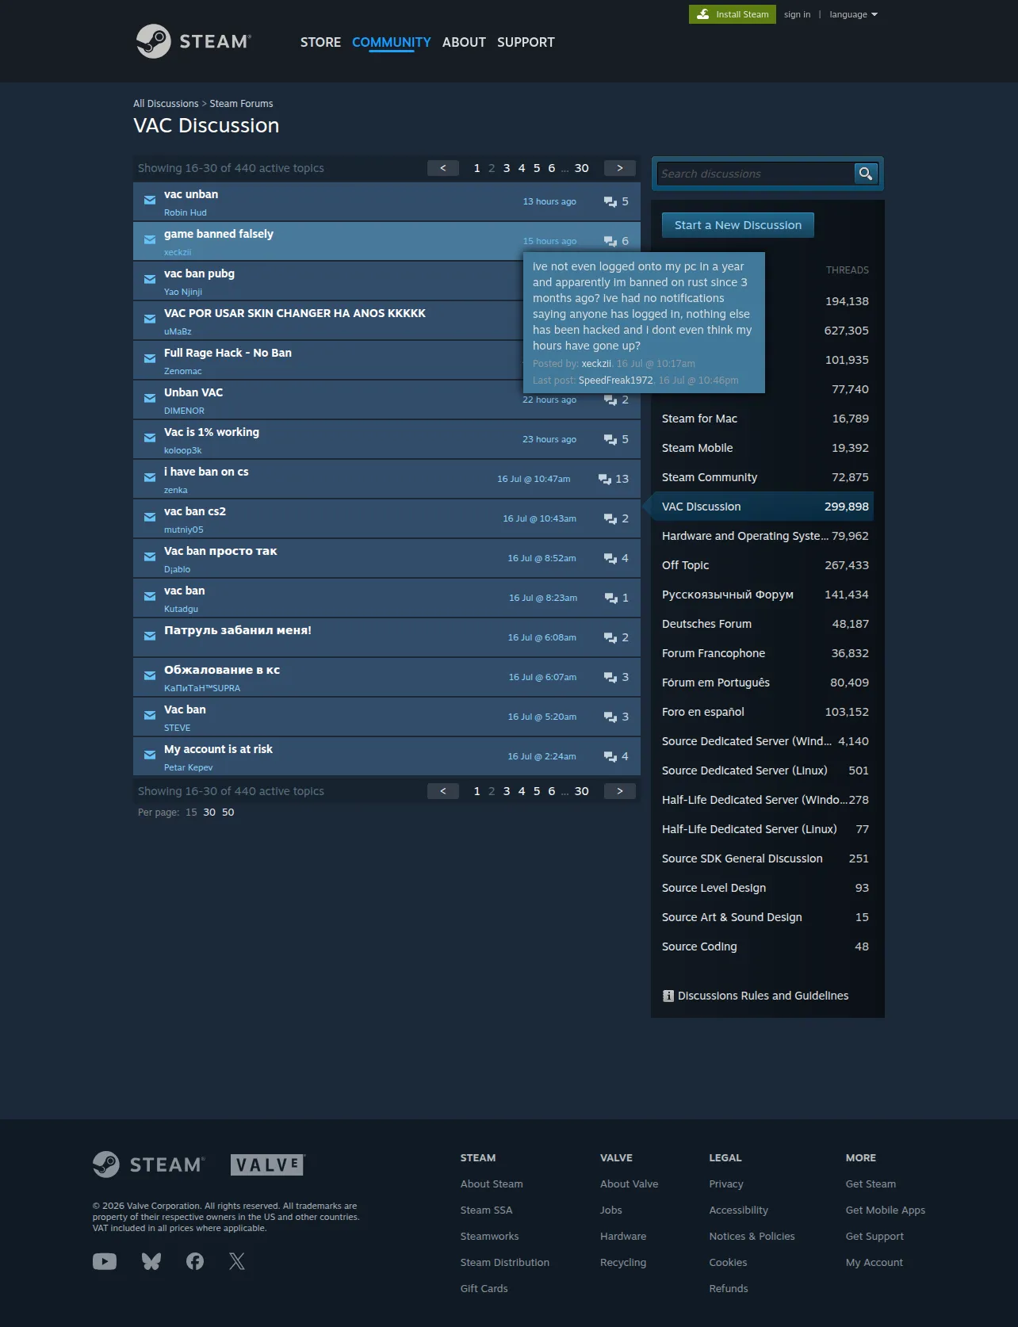Click the sign in link
Screen dimensions: 1018x1327
pos(797,14)
